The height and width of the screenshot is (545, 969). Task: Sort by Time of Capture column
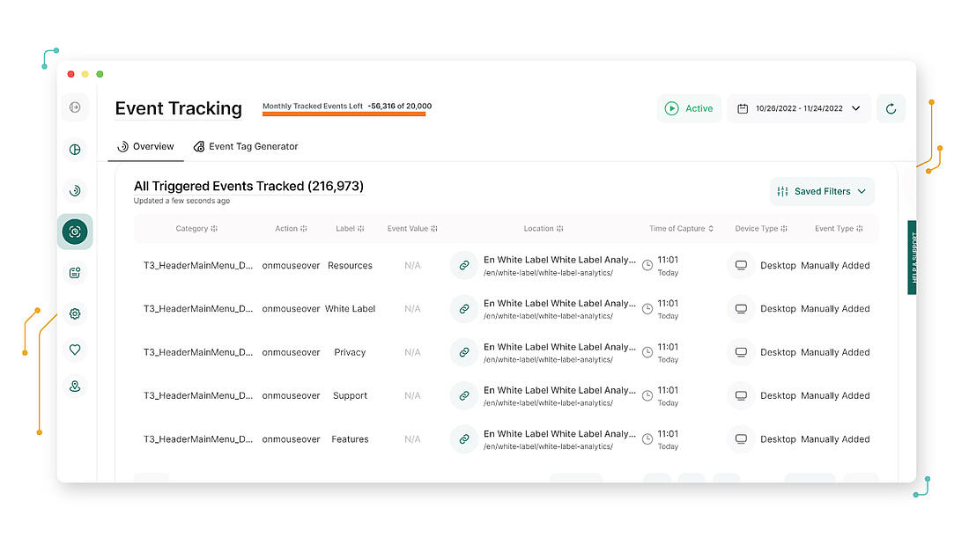(x=681, y=229)
